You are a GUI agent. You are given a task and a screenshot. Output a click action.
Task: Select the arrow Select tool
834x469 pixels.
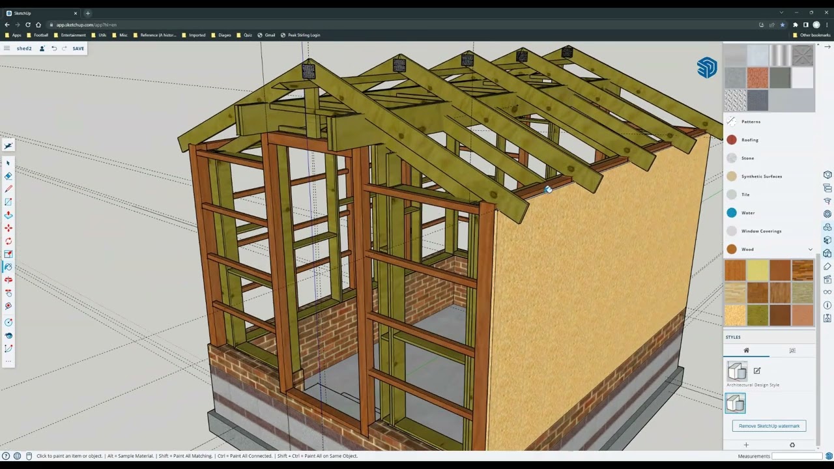(8, 163)
